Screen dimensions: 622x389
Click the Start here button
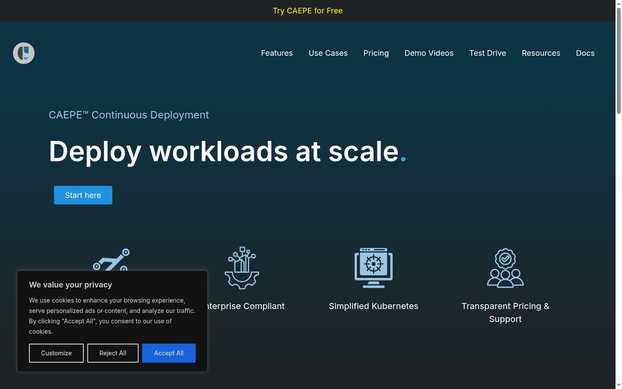pos(83,195)
